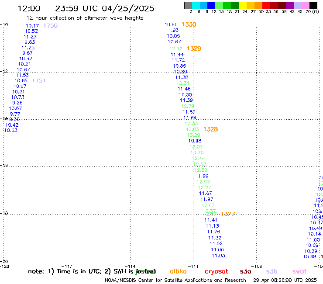Click the longitude axis label -108
This screenshot has height=284, width=323.
[257, 266]
